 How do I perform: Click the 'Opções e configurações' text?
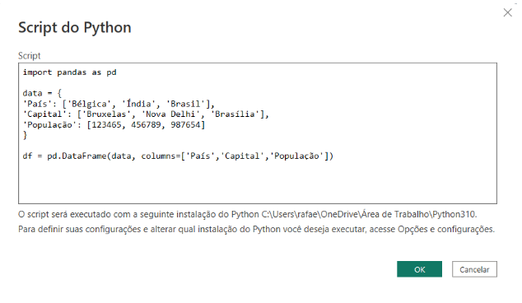446,229
